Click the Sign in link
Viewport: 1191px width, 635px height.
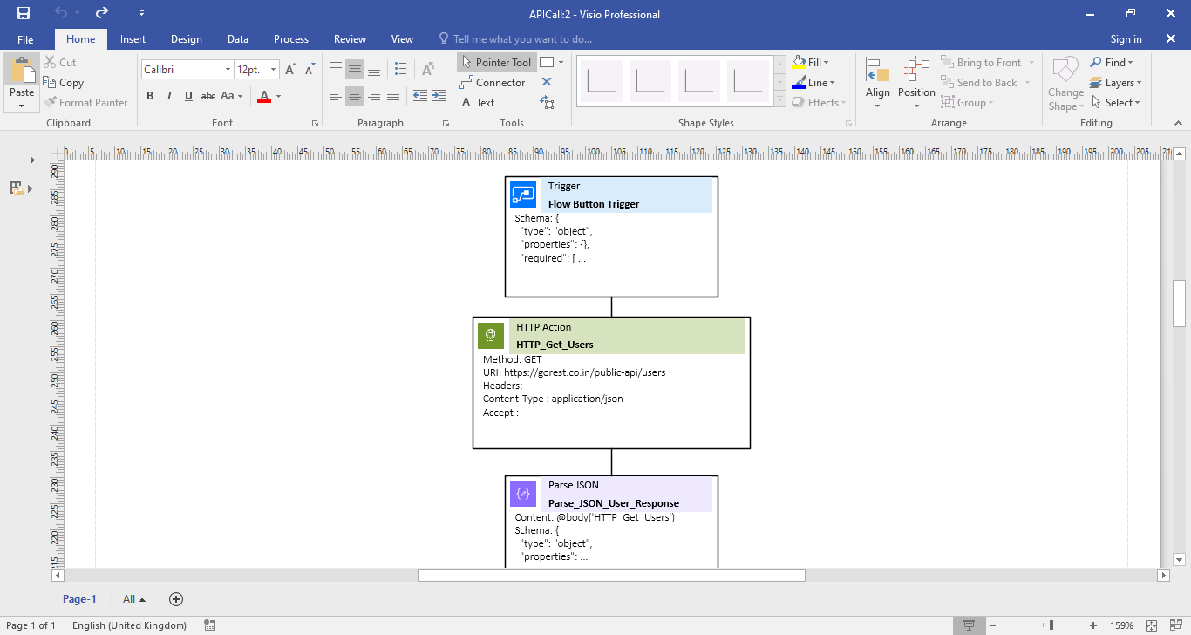(x=1126, y=39)
